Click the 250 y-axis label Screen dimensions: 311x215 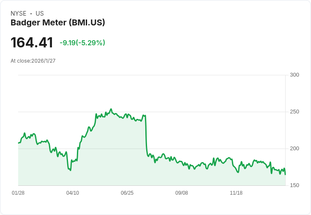tap(295, 112)
